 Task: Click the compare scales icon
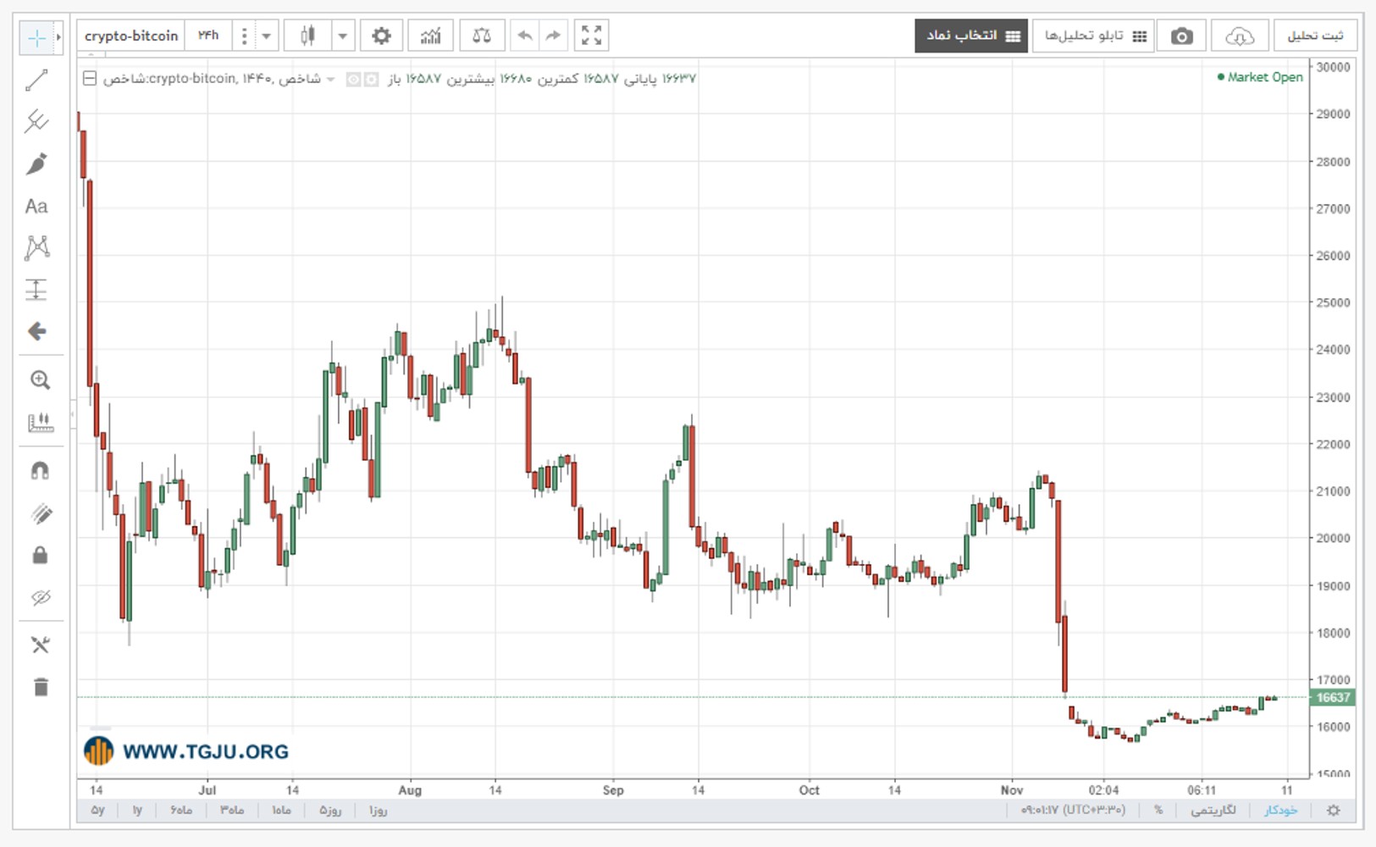point(482,36)
